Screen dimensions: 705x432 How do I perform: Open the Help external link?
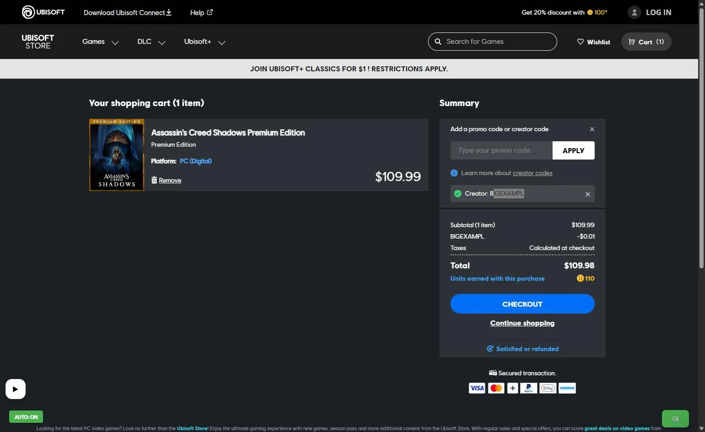click(201, 12)
